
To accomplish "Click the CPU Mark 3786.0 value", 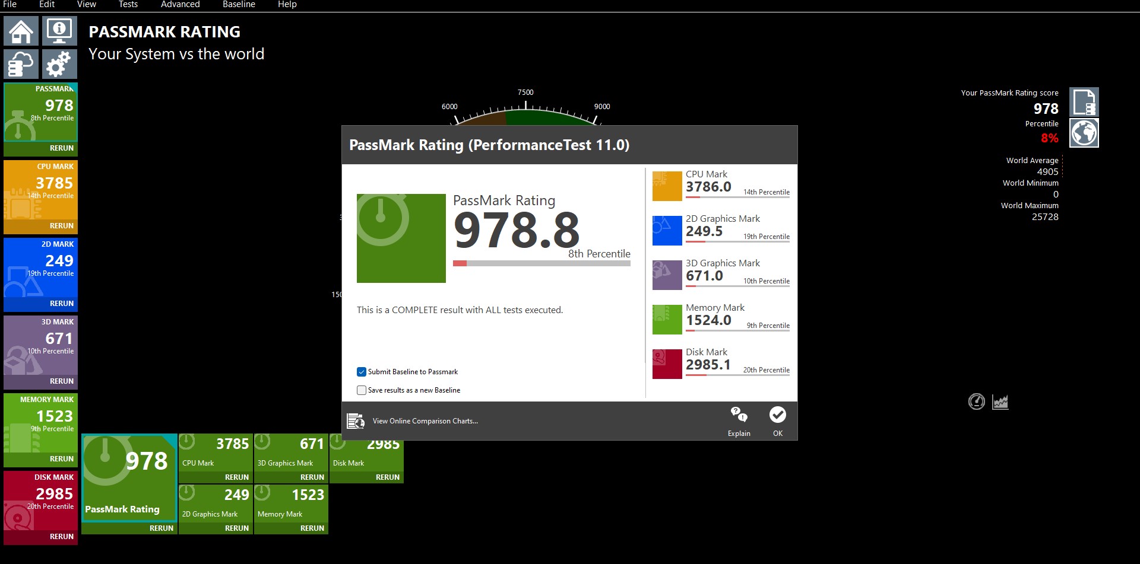I will point(708,187).
